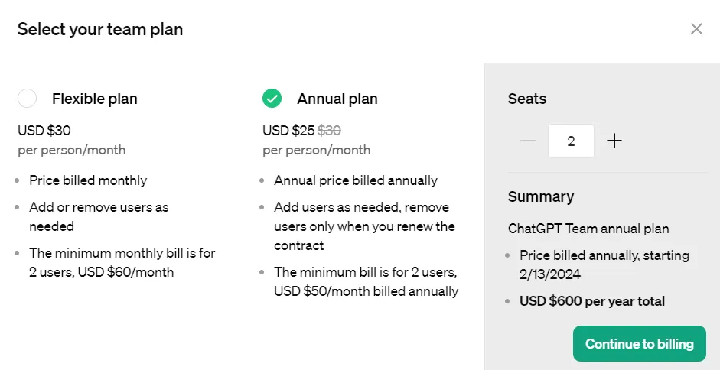Select the Flexible plan radio button
The height and width of the screenshot is (370, 720).
pos(28,99)
